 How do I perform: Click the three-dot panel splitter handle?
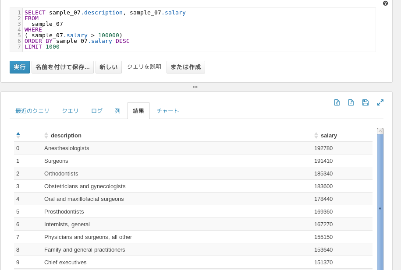point(195,87)
